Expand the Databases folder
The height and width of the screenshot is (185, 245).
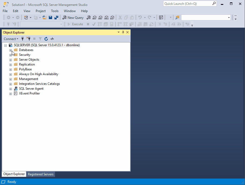pos(10,50)
